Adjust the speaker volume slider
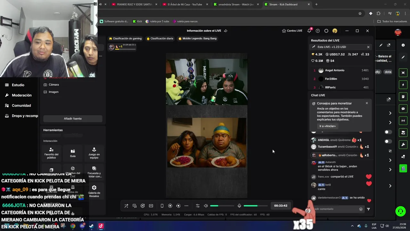This screenshot has height=231, width=410. coord(222,206)
